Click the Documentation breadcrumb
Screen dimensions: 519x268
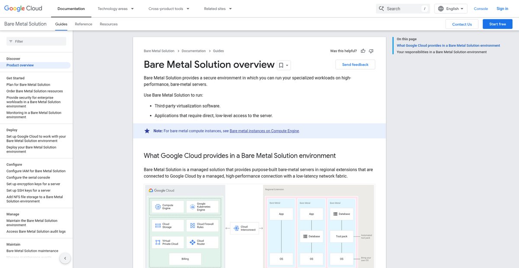tap(194, 51)
